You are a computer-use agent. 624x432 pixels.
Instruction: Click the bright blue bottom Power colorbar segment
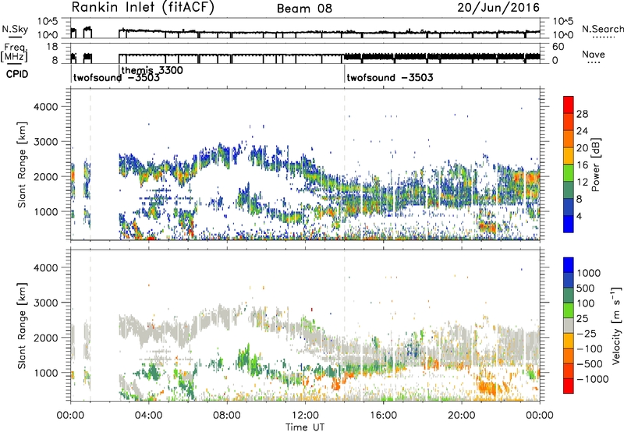click(x=569, y=224)
